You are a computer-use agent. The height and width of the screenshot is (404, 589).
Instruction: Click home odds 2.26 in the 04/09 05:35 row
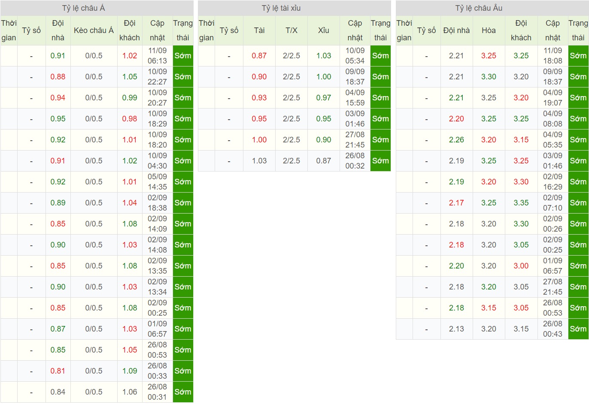click(x=456, y=140)
